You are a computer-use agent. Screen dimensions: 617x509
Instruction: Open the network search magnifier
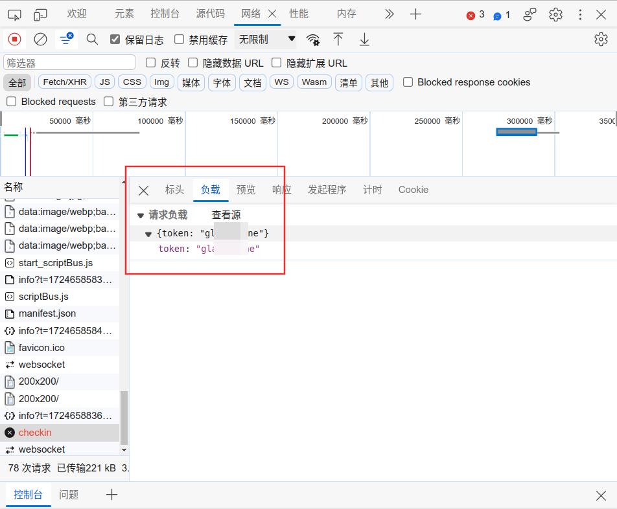click(92, 40)
